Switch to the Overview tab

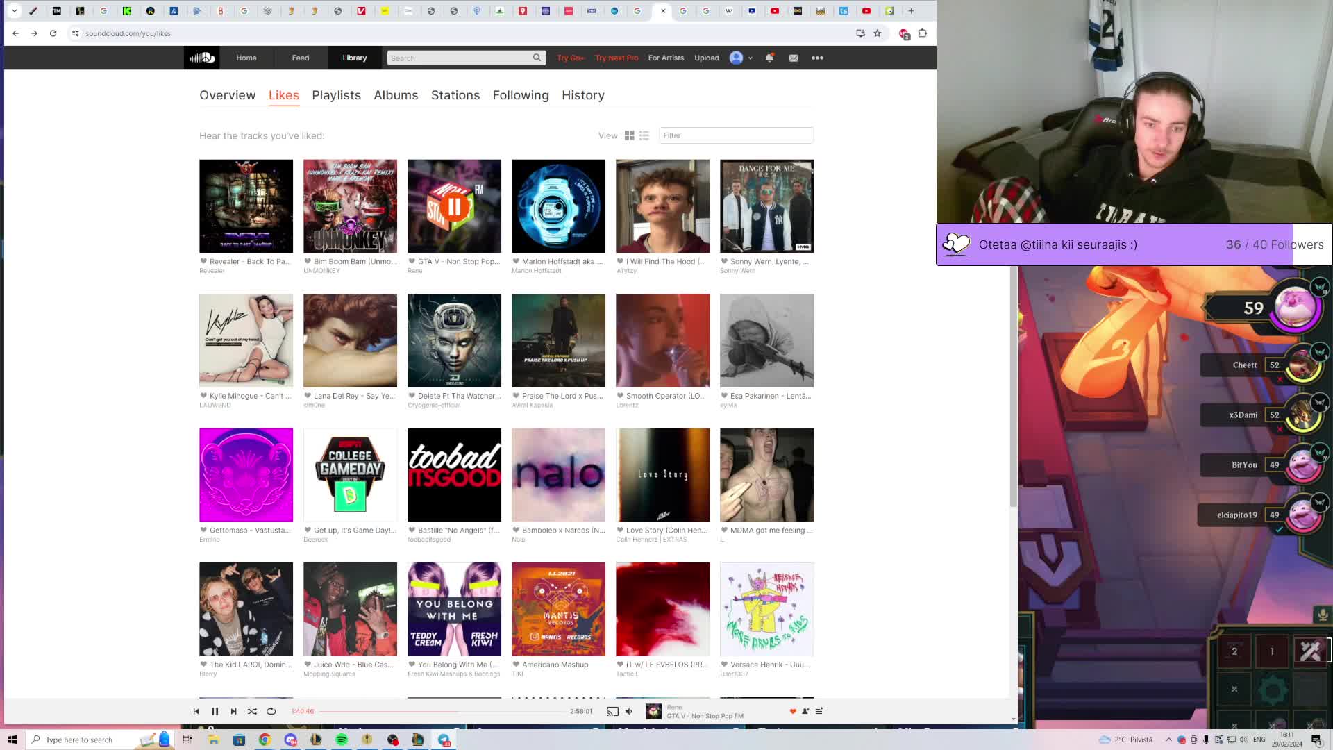(228, 95)
